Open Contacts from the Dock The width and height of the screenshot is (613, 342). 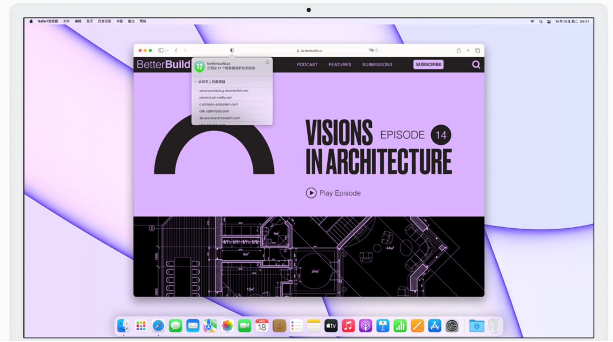[279, 326]
